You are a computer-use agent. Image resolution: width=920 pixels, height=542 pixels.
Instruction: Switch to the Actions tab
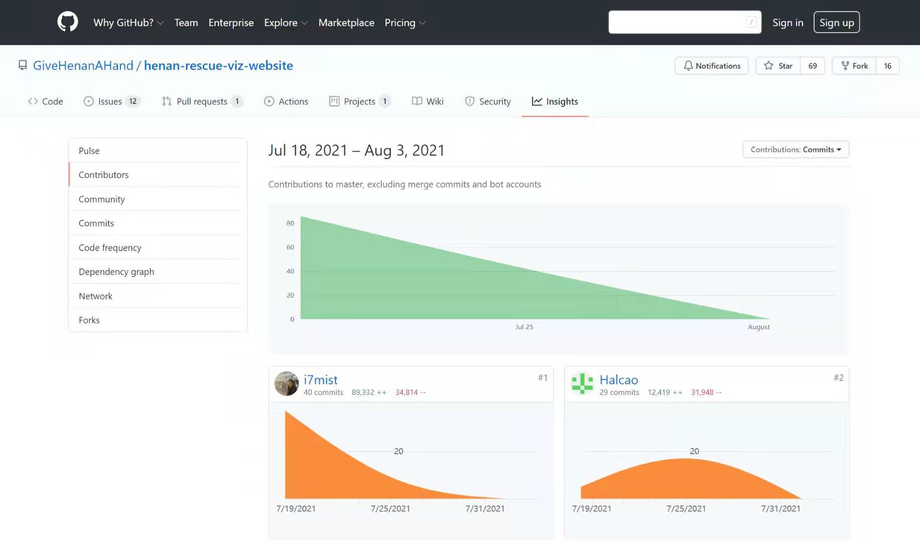(x=286, y=101)
